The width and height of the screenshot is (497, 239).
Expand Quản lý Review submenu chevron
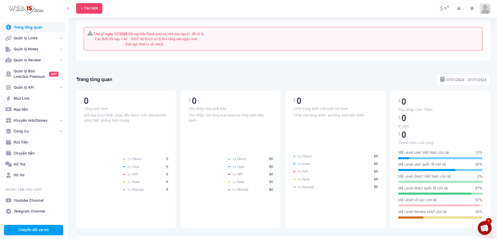click(x=61, y=60)
